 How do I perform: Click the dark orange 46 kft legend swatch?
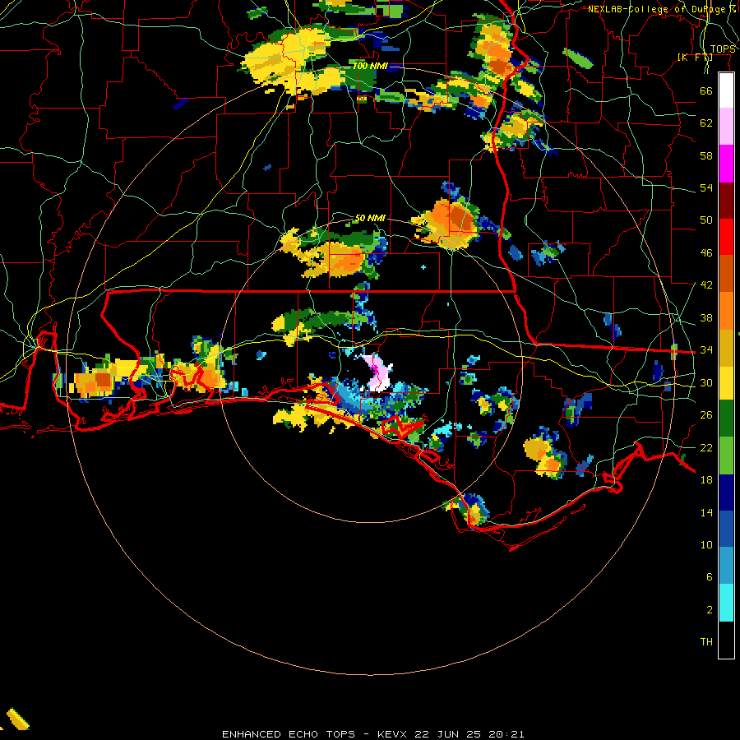726,273
